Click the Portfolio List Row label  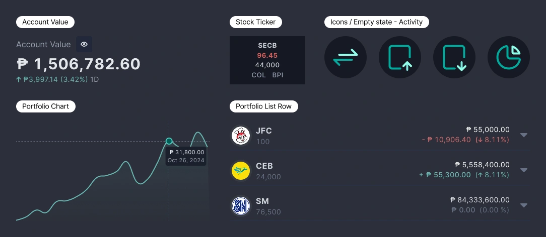(263, 106)
